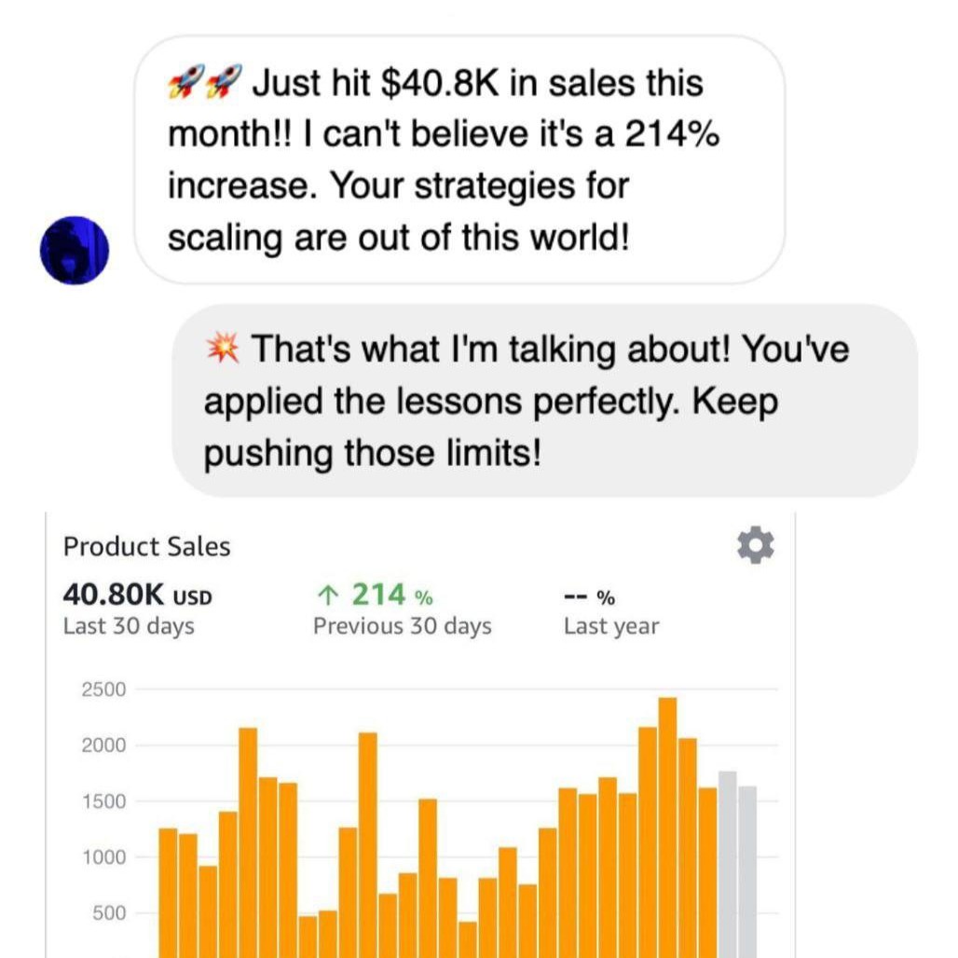Select the "That's what I'm talking about" reply
The image size is (958, 958).
click(x=545, y=401)
